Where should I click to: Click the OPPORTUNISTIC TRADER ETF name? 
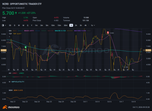(26, 4)
